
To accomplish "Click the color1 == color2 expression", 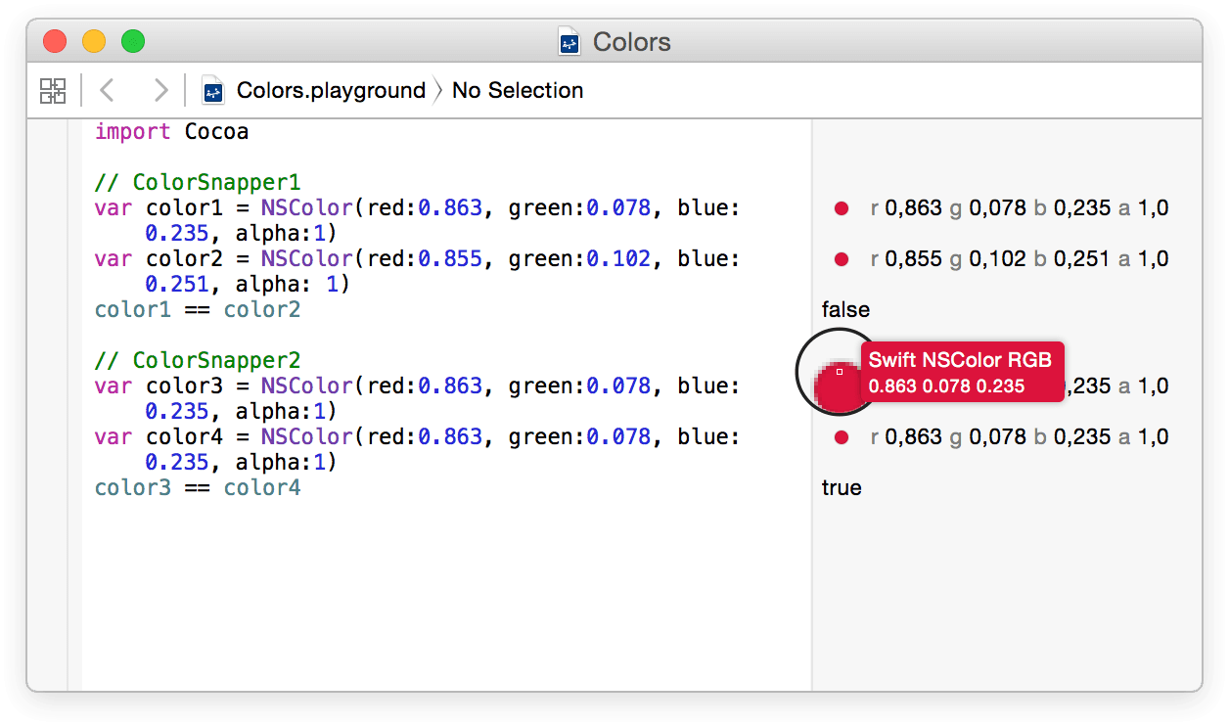I will [x=198, y=310].
